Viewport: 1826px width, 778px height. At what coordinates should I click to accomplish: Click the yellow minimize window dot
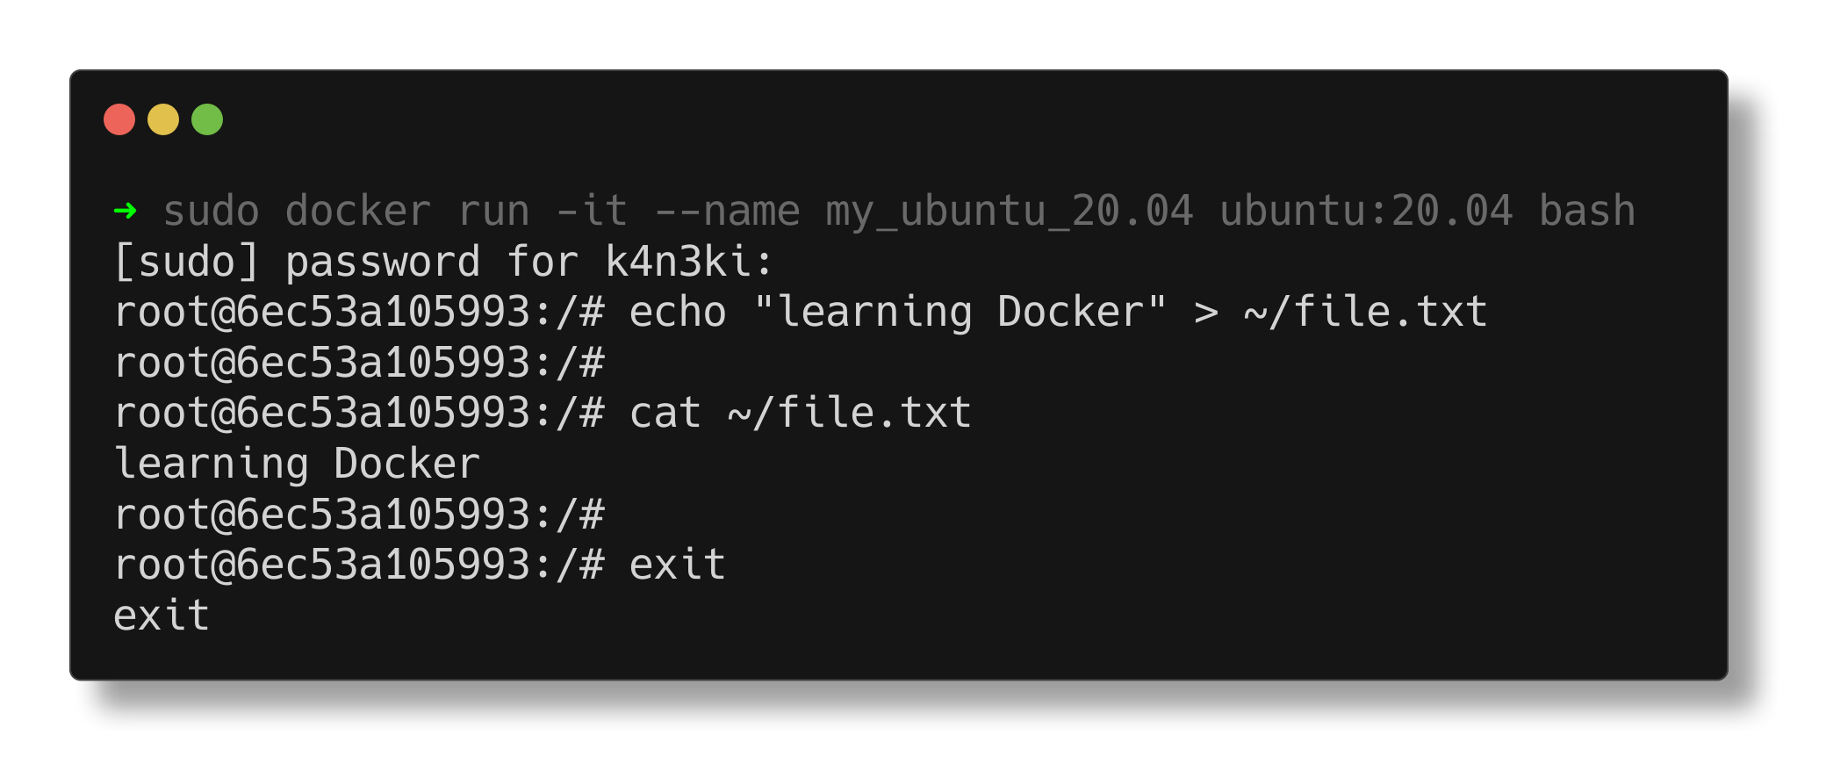click(163, 119)
